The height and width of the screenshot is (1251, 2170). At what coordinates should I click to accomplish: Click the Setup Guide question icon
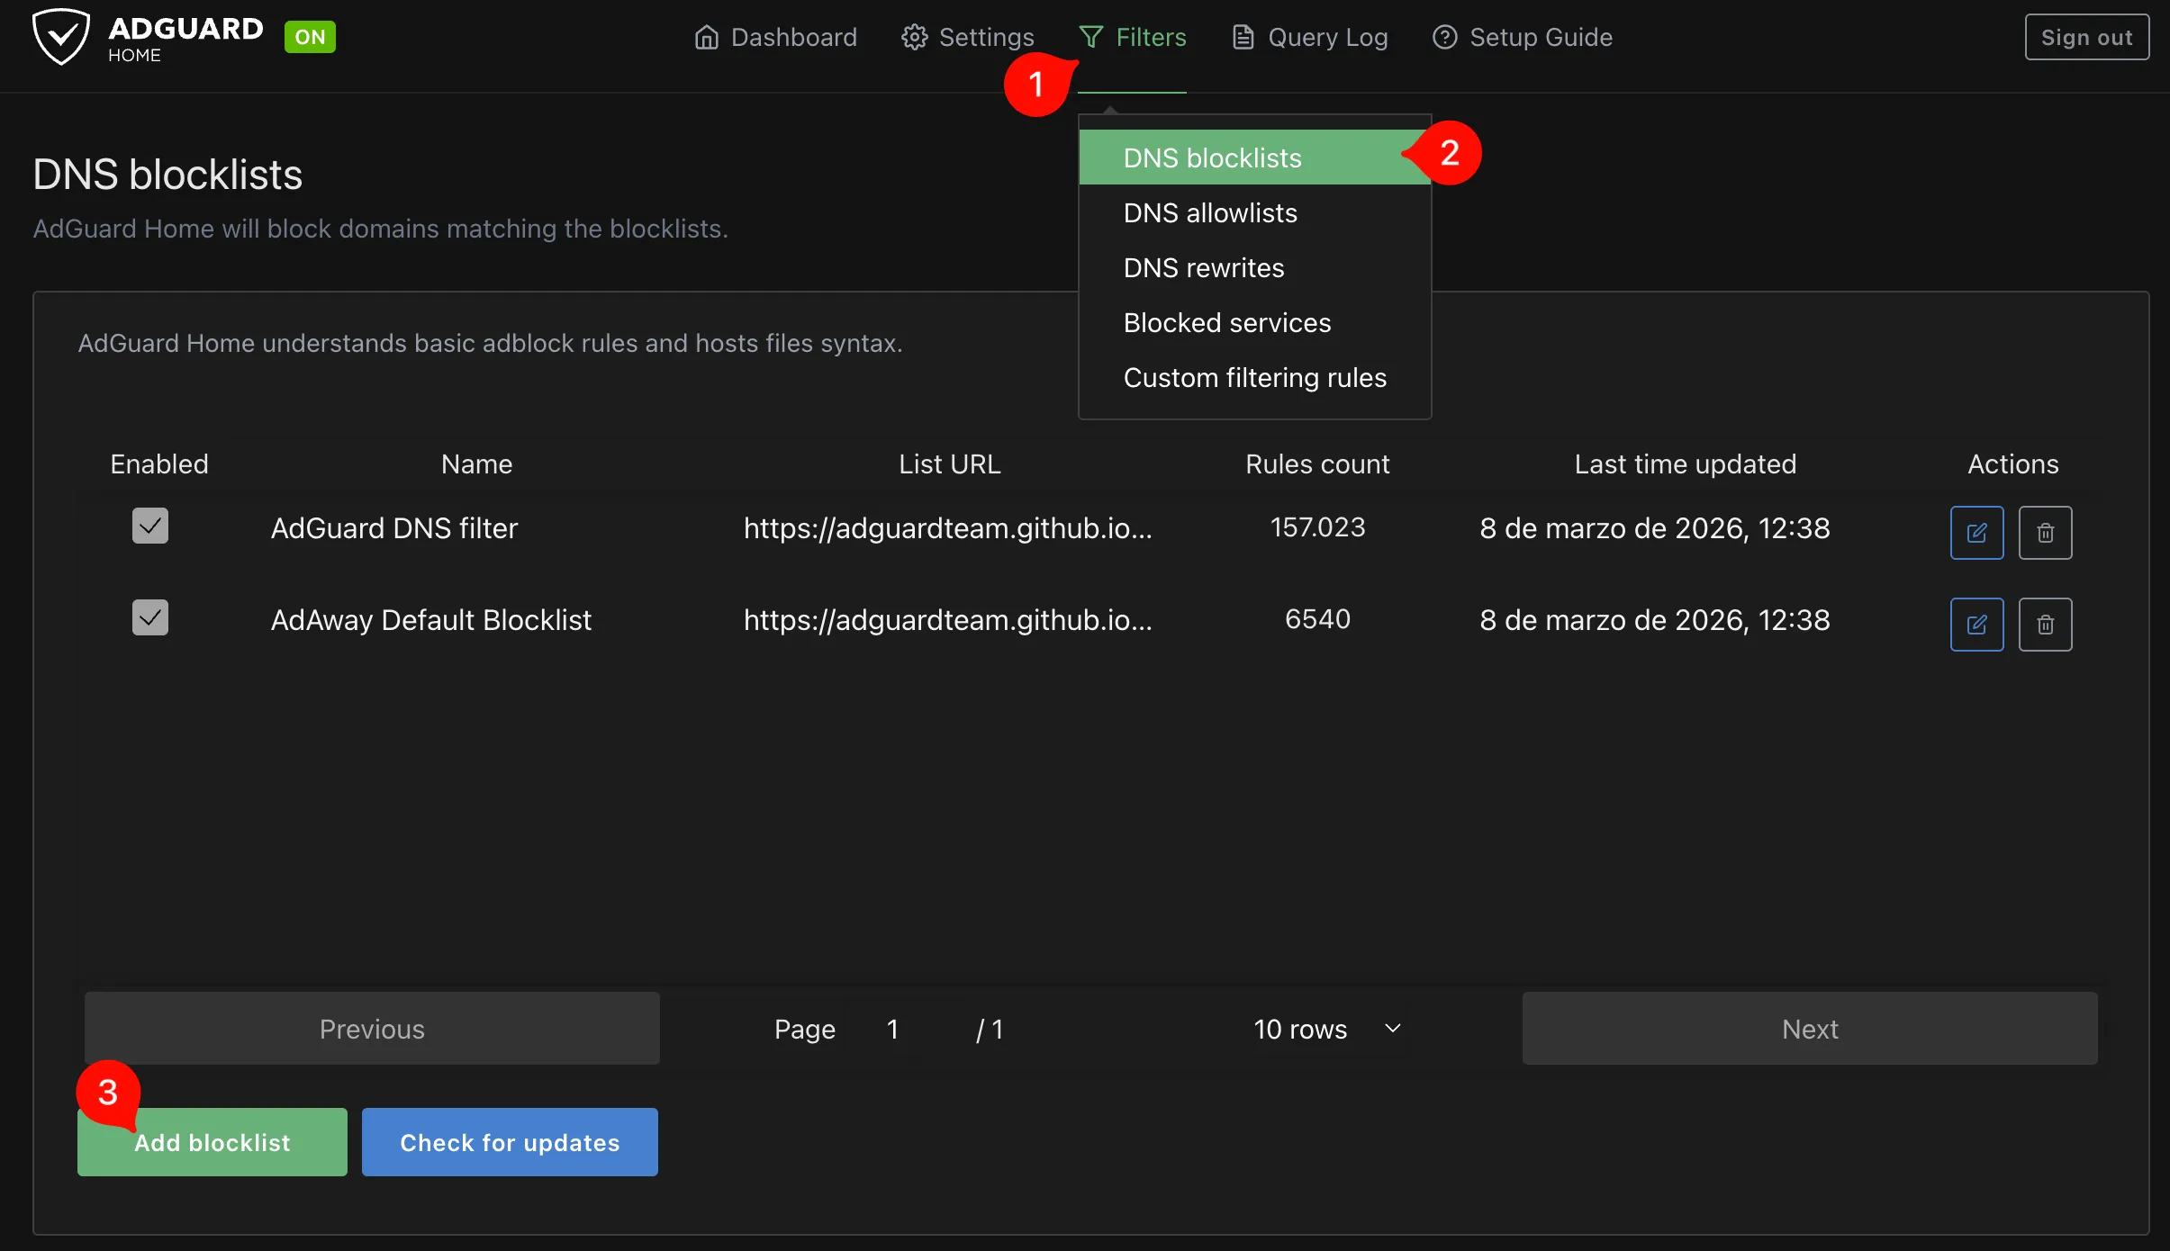pyautogui.click(x=1445, y=37)
